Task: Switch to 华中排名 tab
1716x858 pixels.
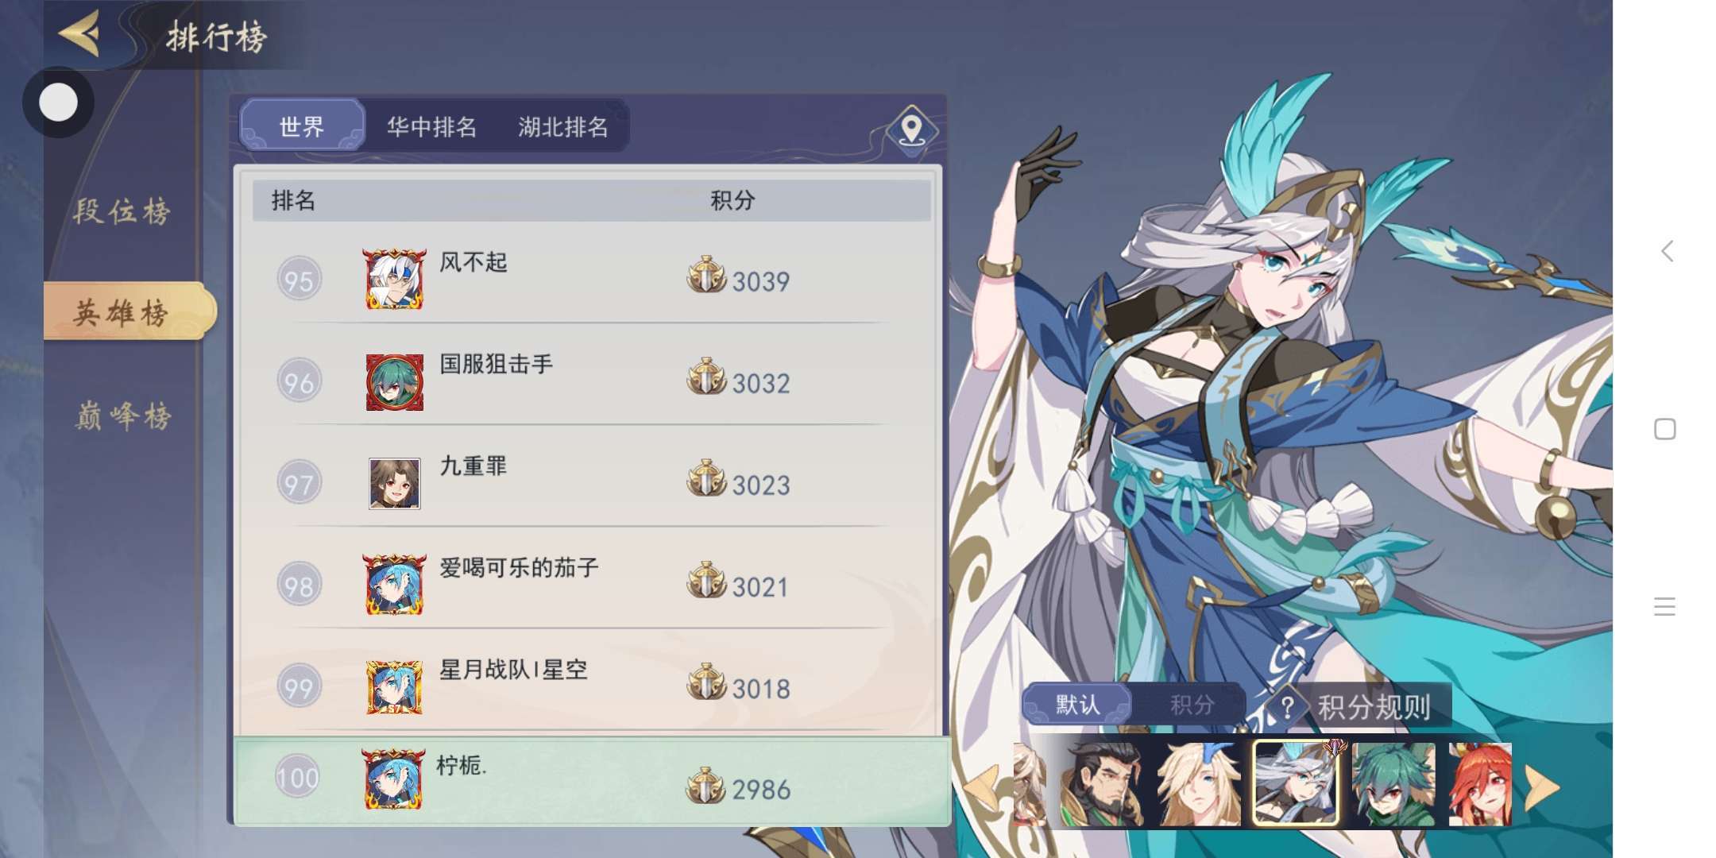Action: (x=431, y=126)
